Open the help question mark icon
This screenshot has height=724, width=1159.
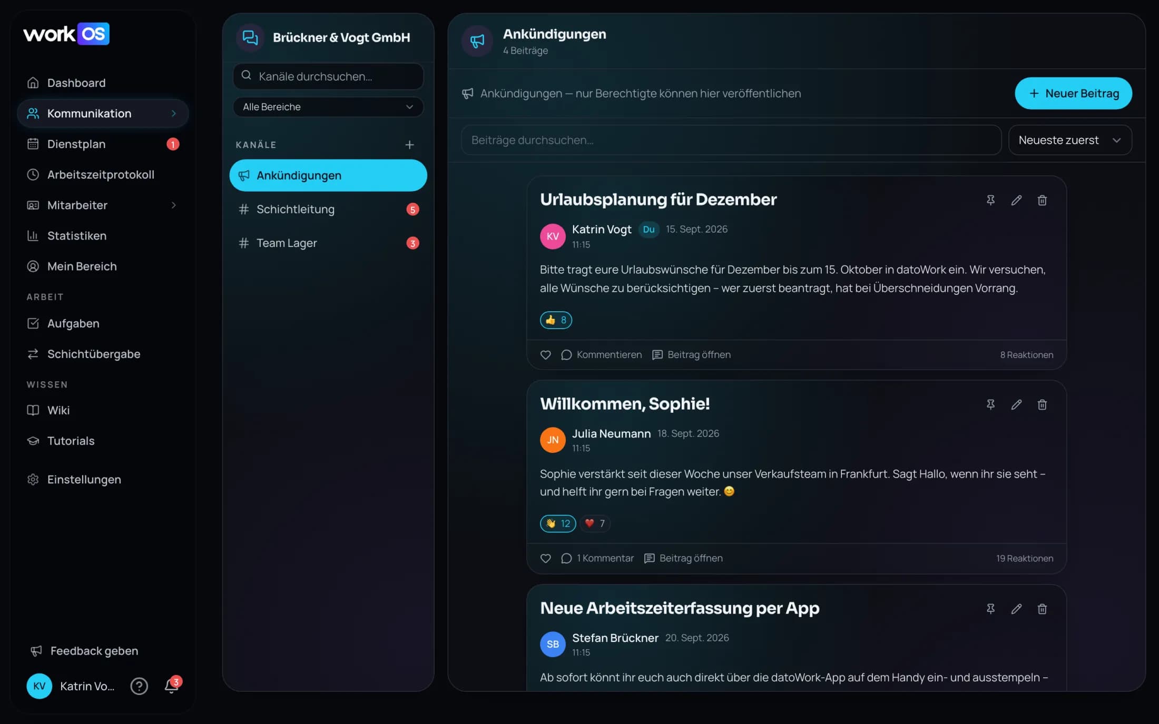(139, 686)
